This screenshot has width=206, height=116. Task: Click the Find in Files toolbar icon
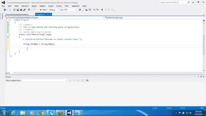click(80, 10)
